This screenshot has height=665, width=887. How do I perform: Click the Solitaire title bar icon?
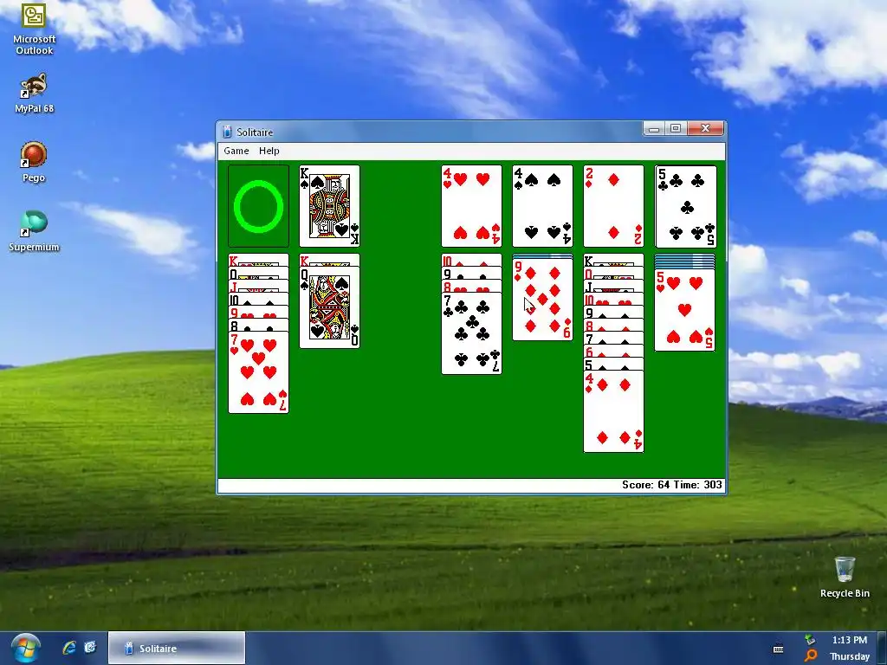[x=227, y=132]
